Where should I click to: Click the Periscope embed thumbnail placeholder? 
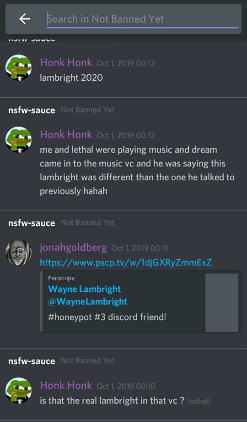(x=222, y=302)
